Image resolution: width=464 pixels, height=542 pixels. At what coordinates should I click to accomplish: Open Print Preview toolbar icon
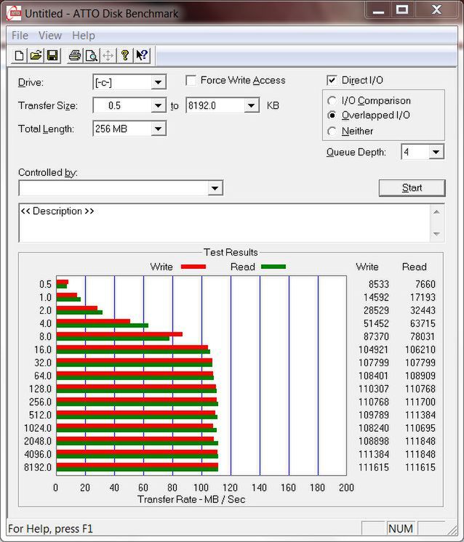click(92, 55)
